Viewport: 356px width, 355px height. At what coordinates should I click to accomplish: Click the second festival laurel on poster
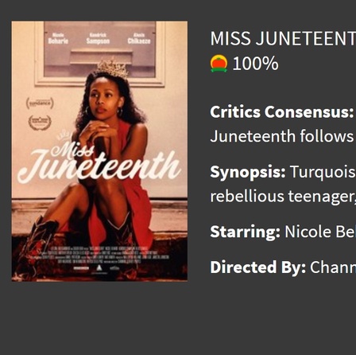[40, 123]
